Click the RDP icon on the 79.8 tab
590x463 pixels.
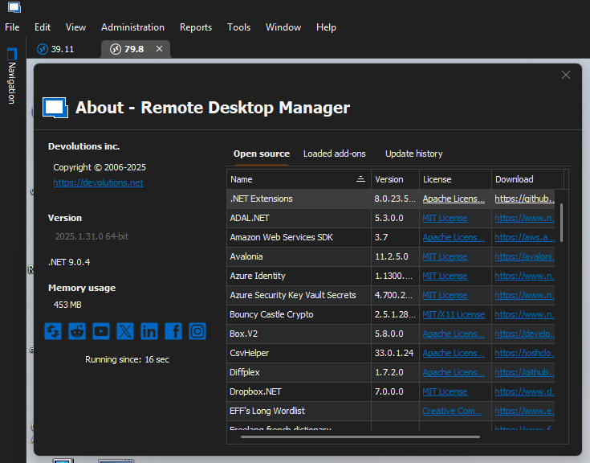coord(116,49)
